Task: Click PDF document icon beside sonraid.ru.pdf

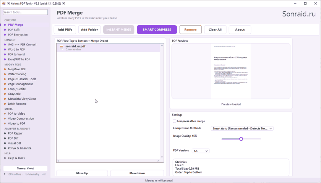Action: 61,48
